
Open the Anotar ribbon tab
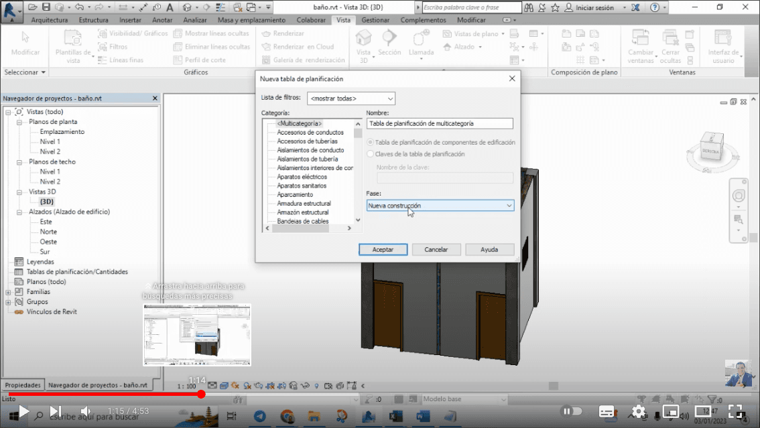point(162,20)
